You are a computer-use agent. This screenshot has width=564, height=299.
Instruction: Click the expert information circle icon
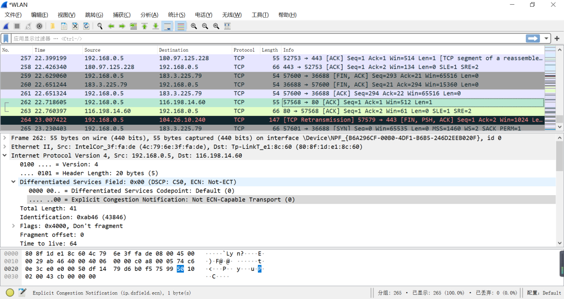coord(10,293)
